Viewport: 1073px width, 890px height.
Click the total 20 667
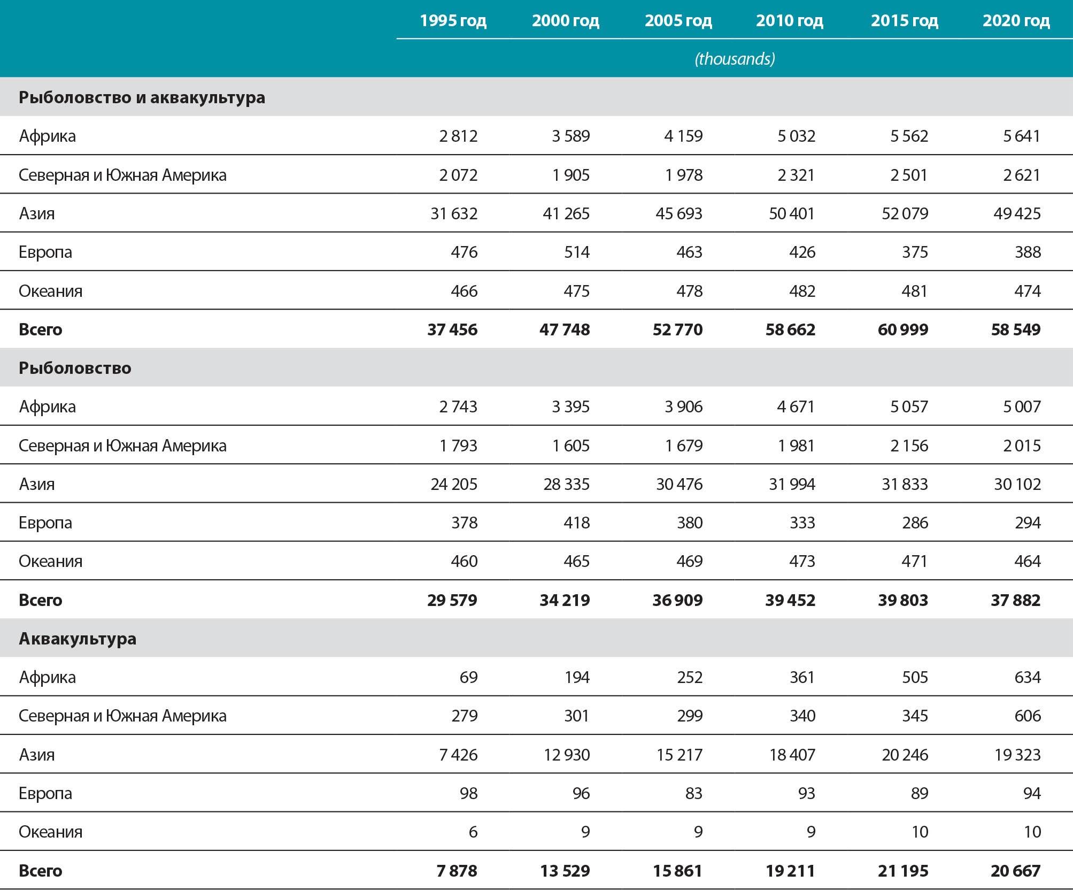pos(1016,871)
